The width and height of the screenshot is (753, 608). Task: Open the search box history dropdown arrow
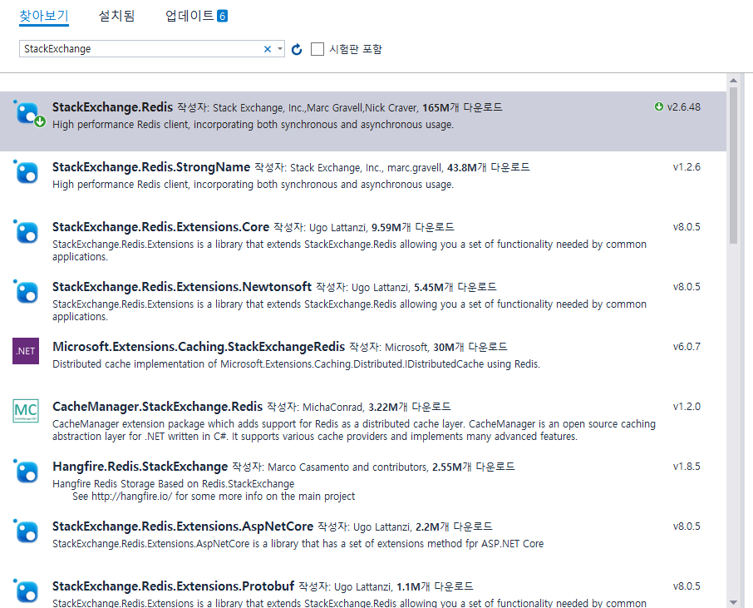[280, 49]
